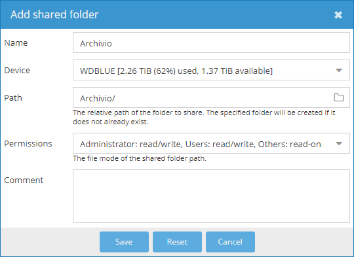Screen dimensions: 354x257
Task: Click inside the empty Comment text area
Action: point(211,196)
